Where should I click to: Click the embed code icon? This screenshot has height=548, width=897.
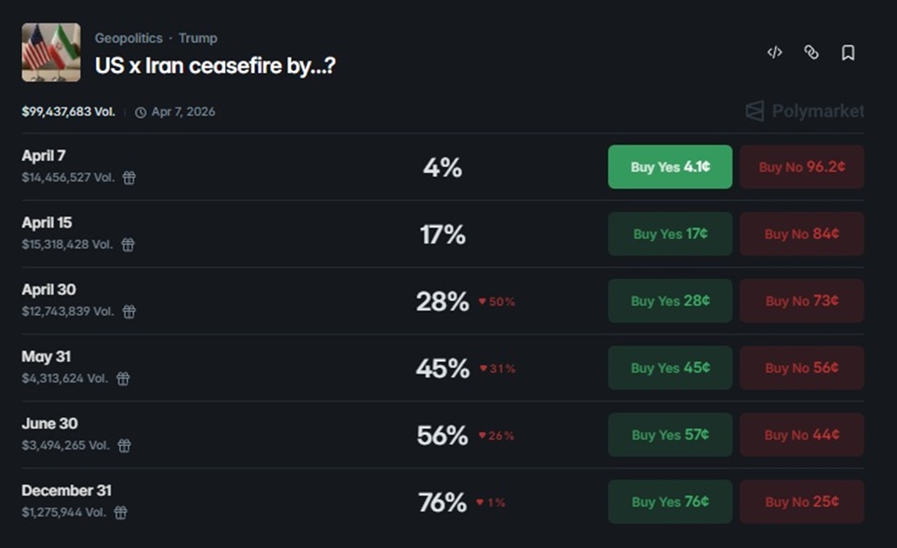click(x=774, y=53)
